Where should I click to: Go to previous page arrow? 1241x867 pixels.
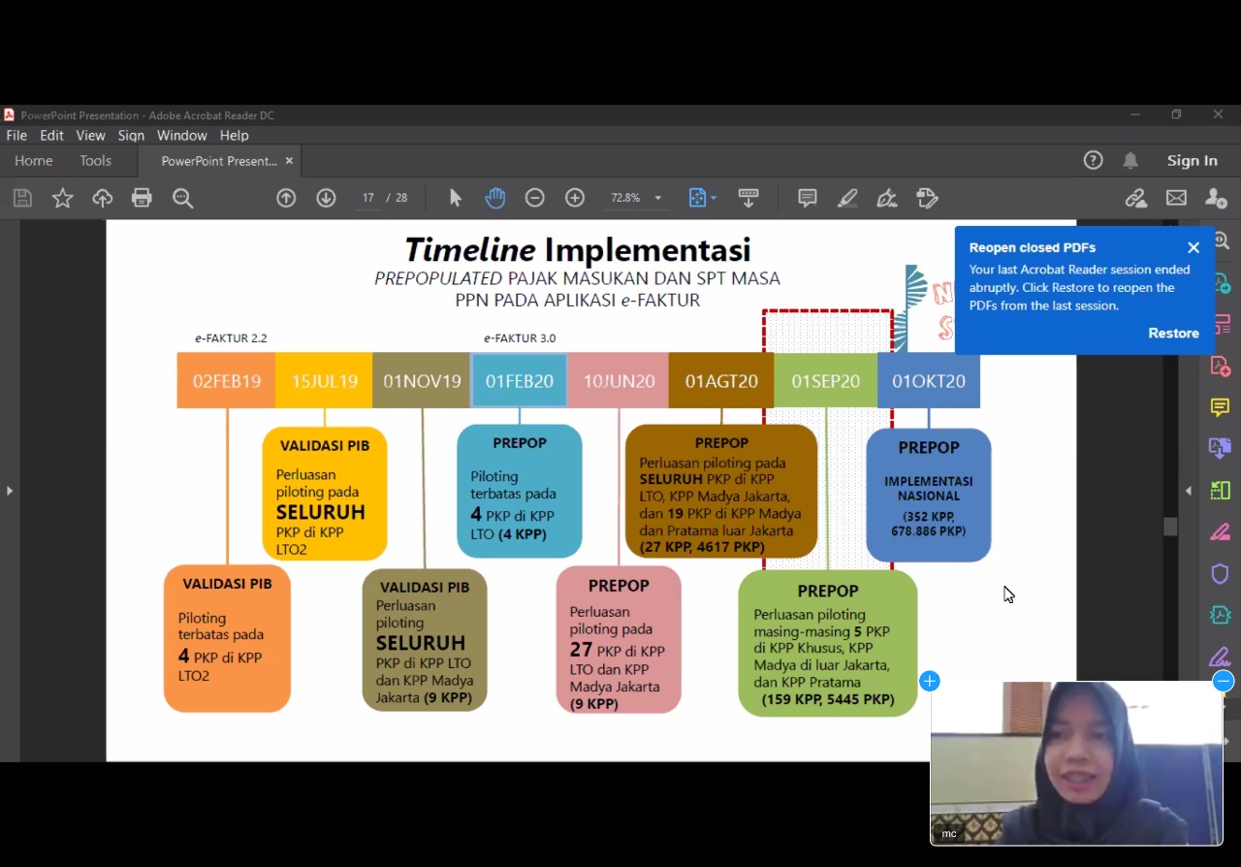(286, 198)
